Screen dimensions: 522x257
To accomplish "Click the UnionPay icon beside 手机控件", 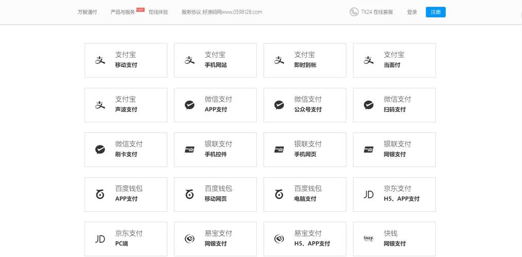I will [190, 150].
